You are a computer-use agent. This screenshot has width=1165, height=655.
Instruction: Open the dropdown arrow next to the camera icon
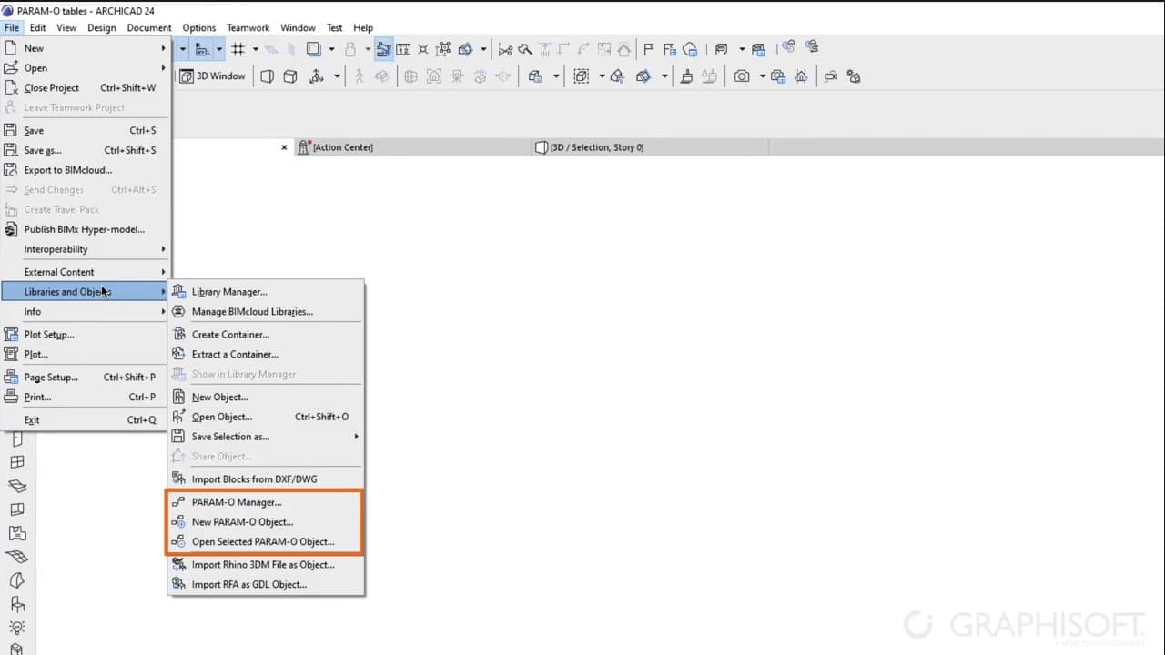761,76
